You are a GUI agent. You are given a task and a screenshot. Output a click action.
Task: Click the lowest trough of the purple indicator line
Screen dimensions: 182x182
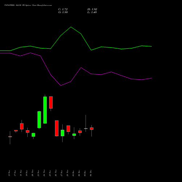(61, 86)
